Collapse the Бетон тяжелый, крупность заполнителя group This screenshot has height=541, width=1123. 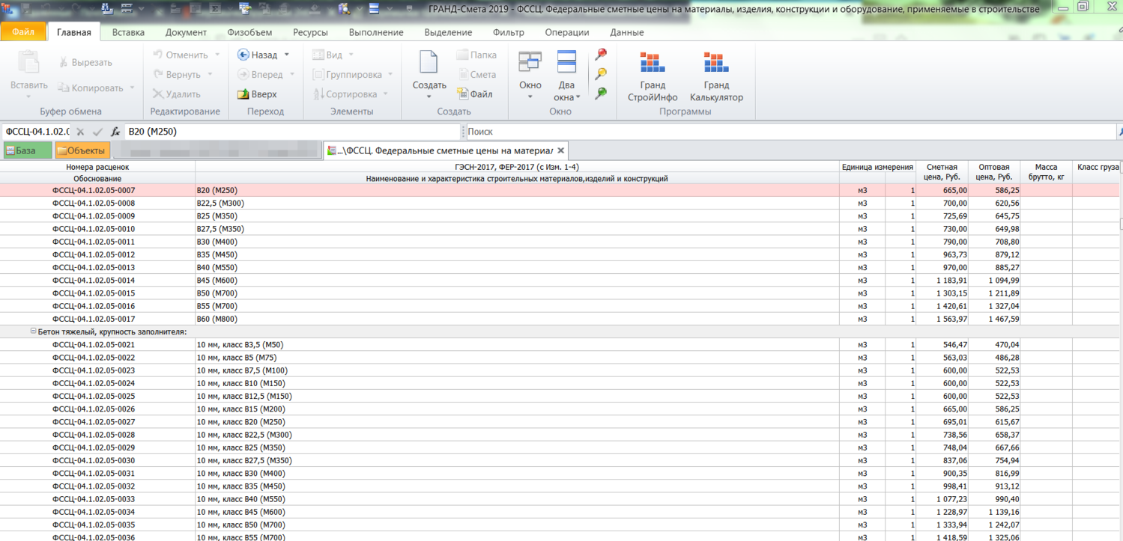click(x=33, y=331)
